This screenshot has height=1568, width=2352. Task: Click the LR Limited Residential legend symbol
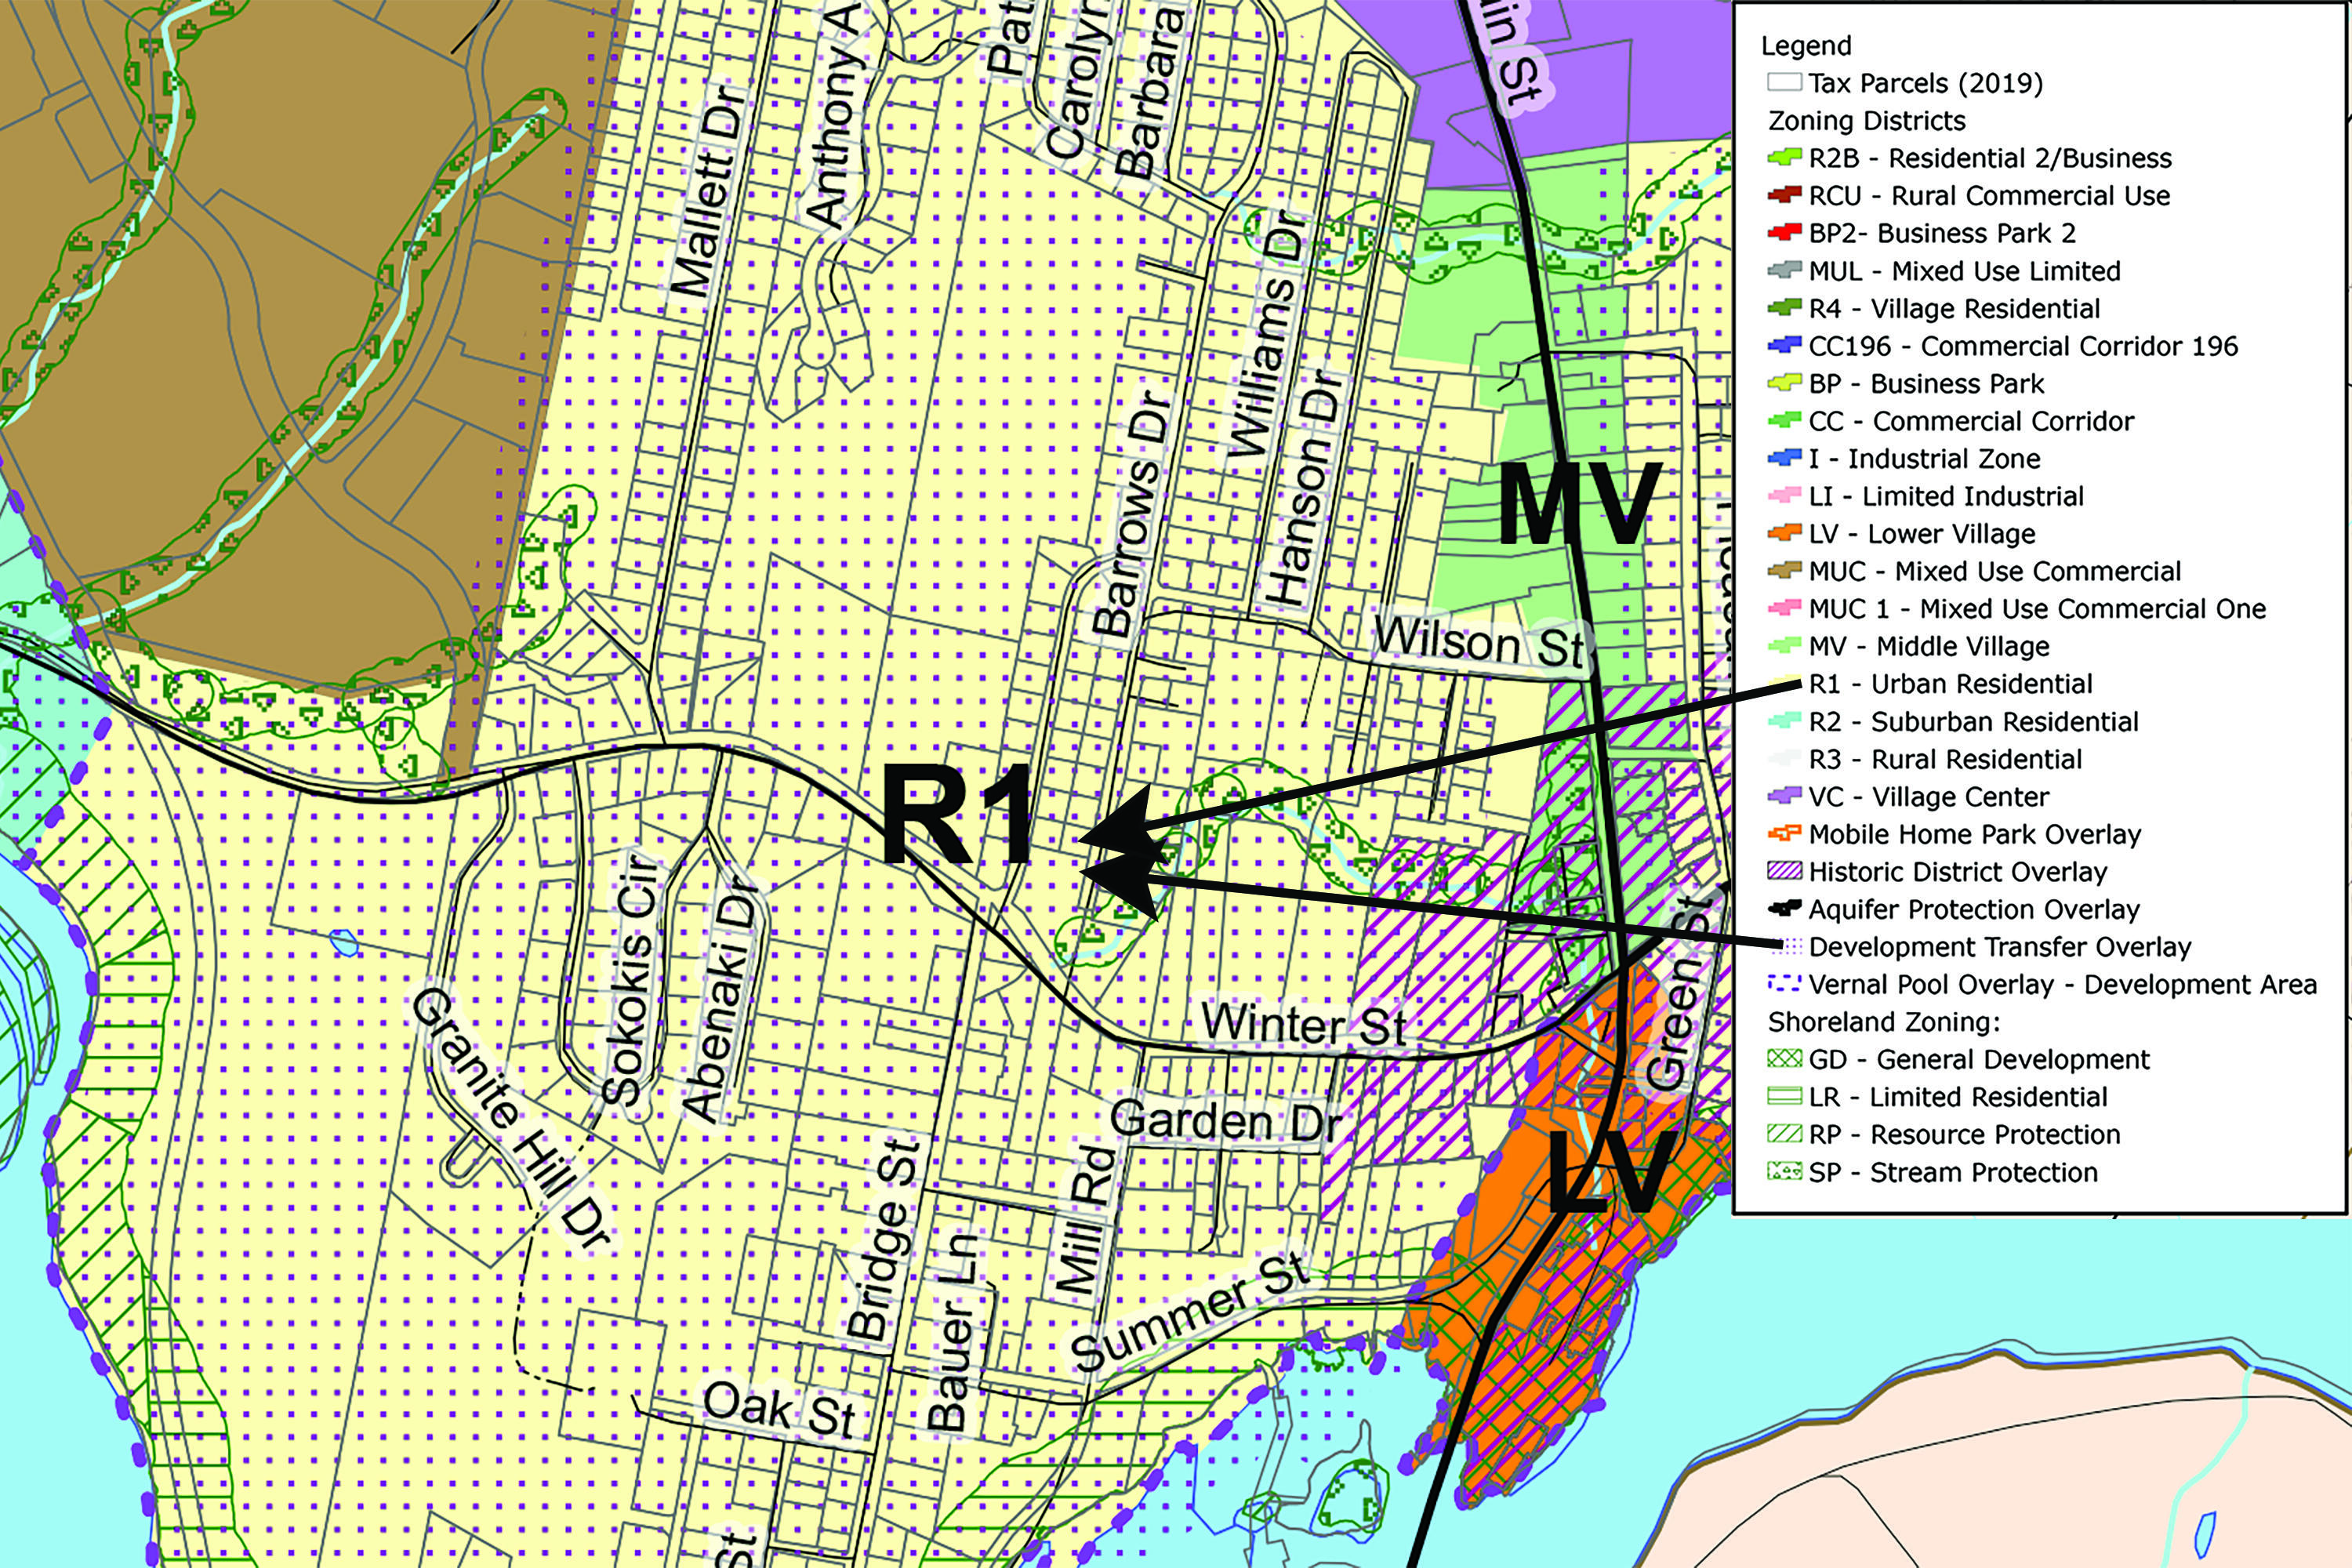pos(1784,1097)
